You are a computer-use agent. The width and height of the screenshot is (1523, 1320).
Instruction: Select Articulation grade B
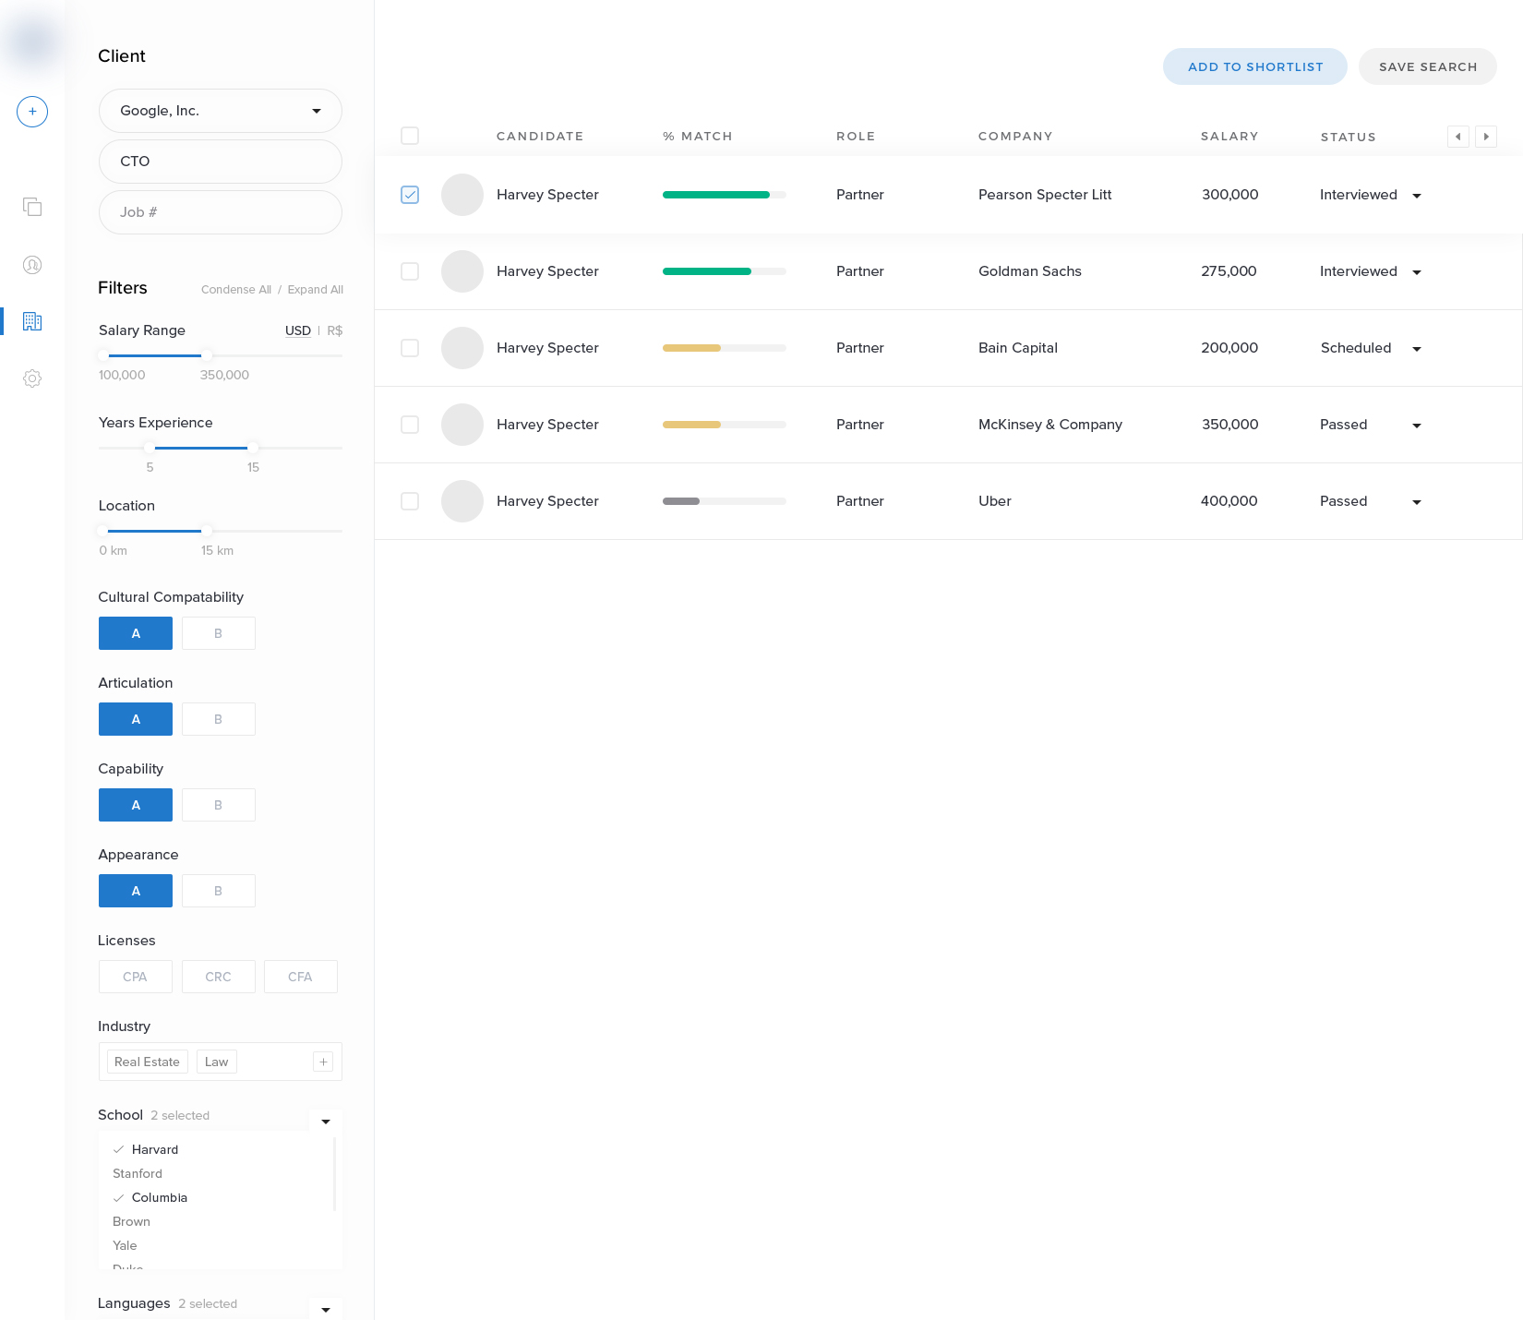tap(219, 719)
